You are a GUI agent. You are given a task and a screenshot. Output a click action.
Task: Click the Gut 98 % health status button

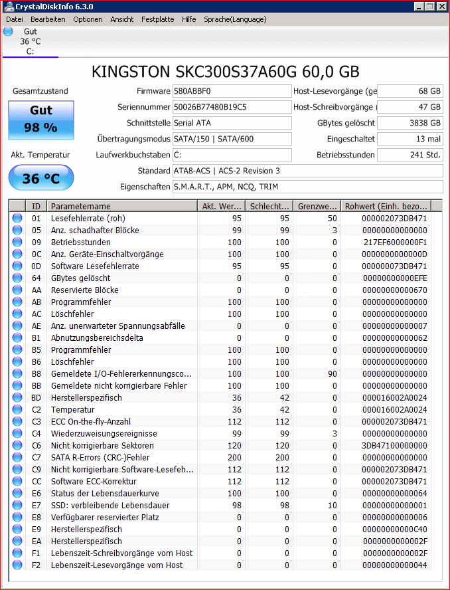(41, 120)
